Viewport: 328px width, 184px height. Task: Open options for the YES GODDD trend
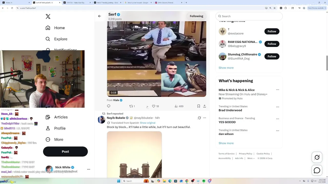278,119
